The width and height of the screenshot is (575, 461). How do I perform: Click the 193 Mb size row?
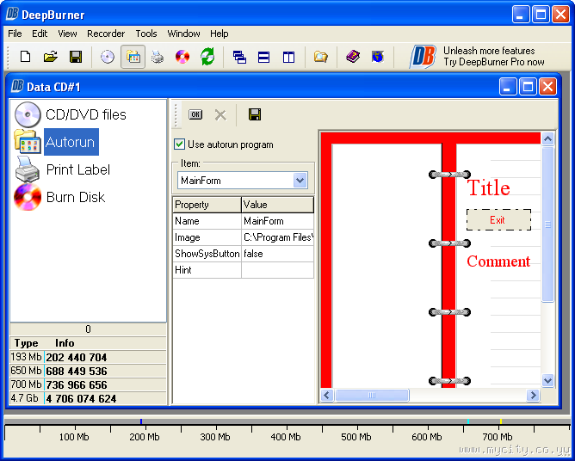88,357
